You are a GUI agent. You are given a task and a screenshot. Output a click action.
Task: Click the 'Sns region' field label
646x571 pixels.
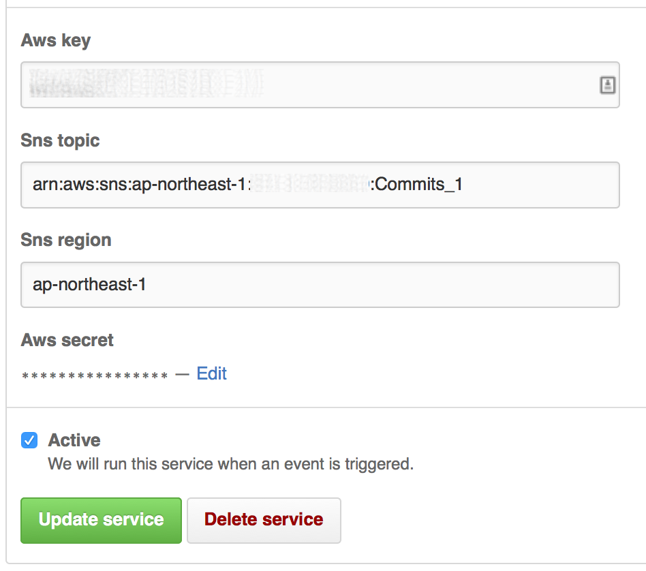pos(66,241)
